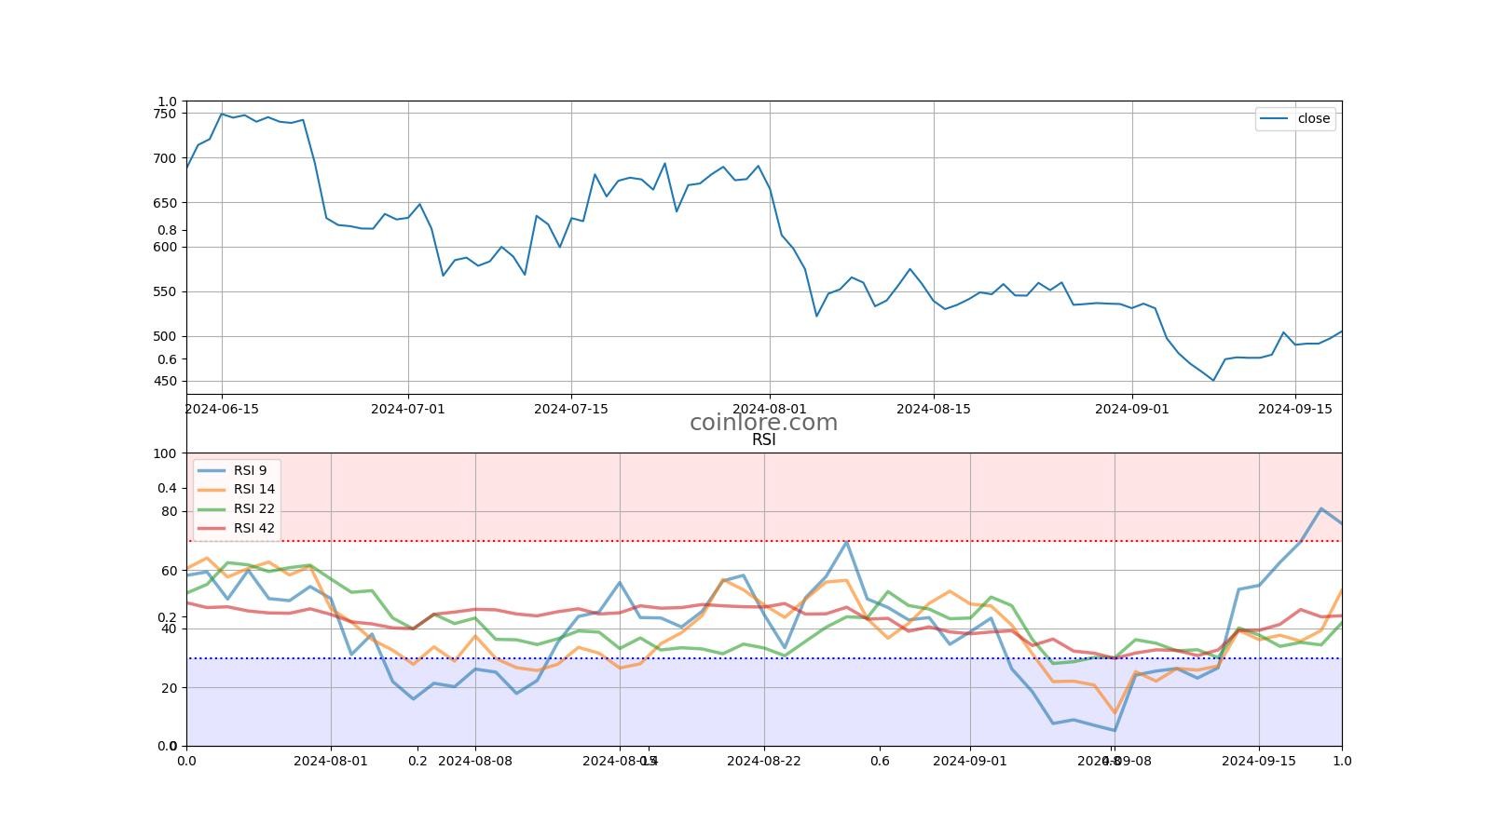Screen dimensions: 1491x838
Task: Click the 450 price axis label
Action: (165, 381)
